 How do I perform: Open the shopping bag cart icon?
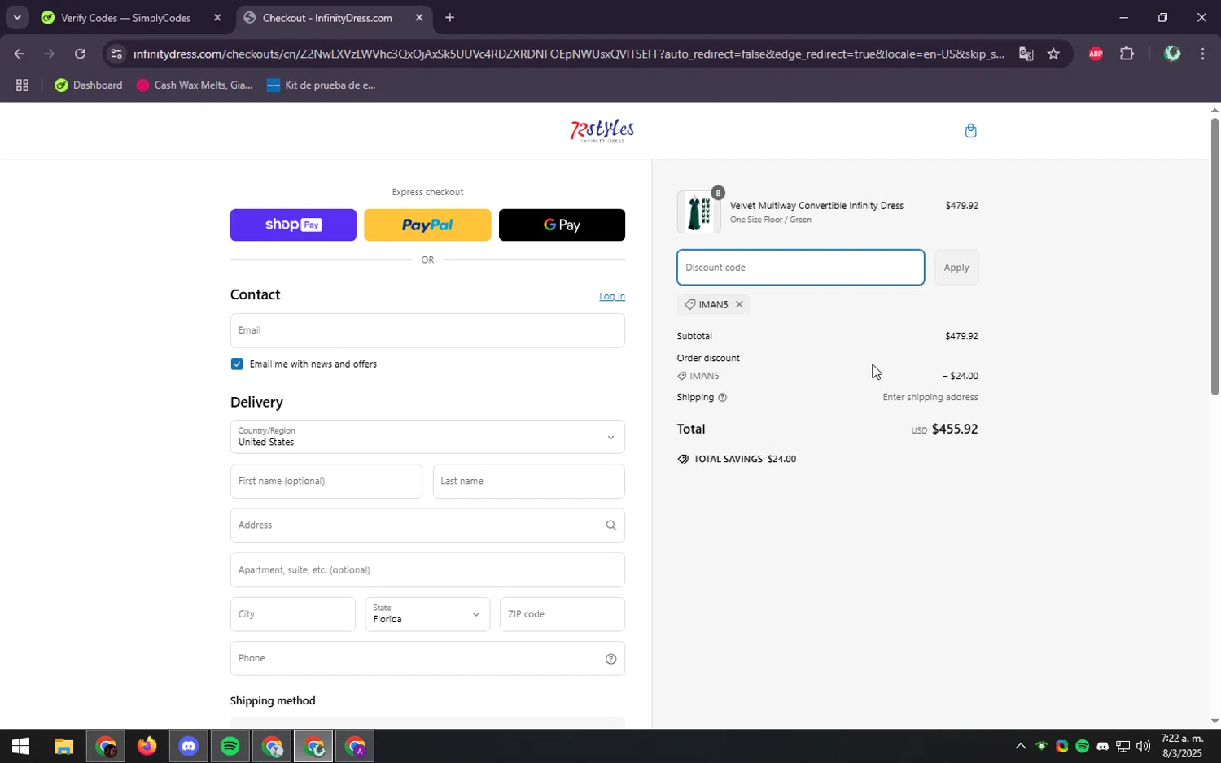point(970,131)
